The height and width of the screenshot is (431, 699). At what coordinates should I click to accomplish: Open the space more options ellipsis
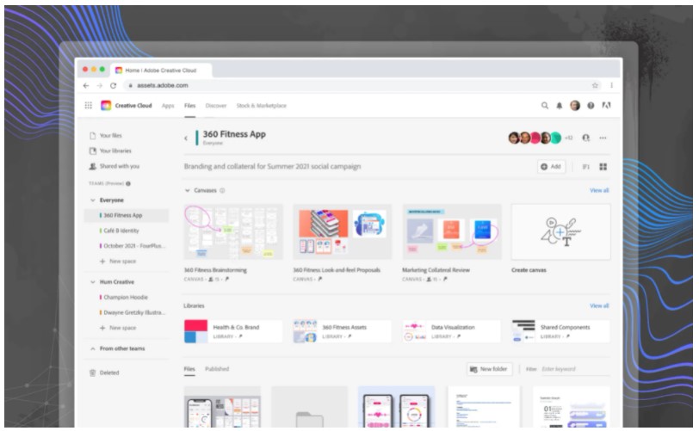click(x=603, y=138)
